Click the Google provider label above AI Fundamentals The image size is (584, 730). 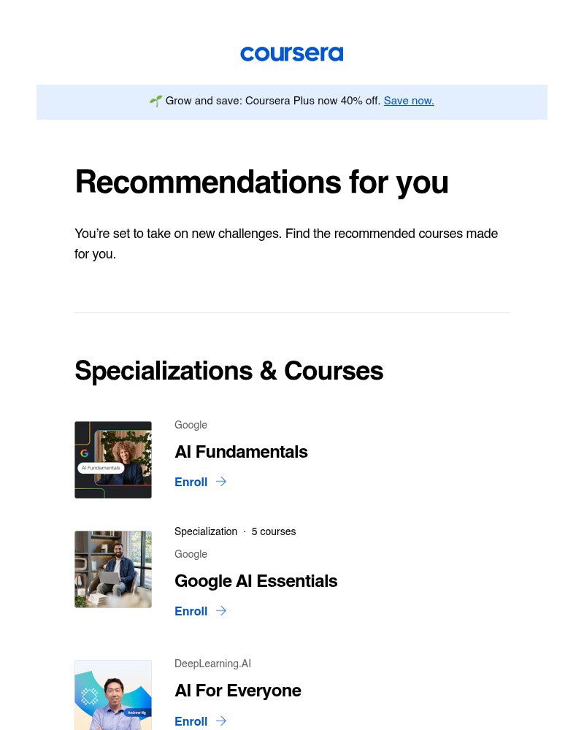tap(191, 425)
